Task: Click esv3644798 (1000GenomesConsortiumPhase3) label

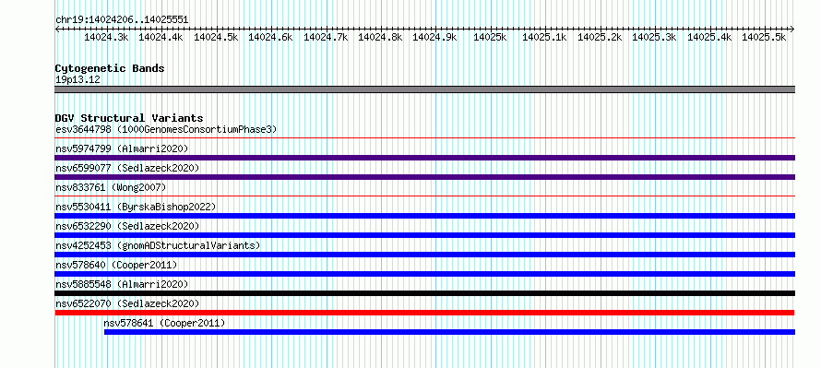Action: pyautogui.click(x=166, y=129)
